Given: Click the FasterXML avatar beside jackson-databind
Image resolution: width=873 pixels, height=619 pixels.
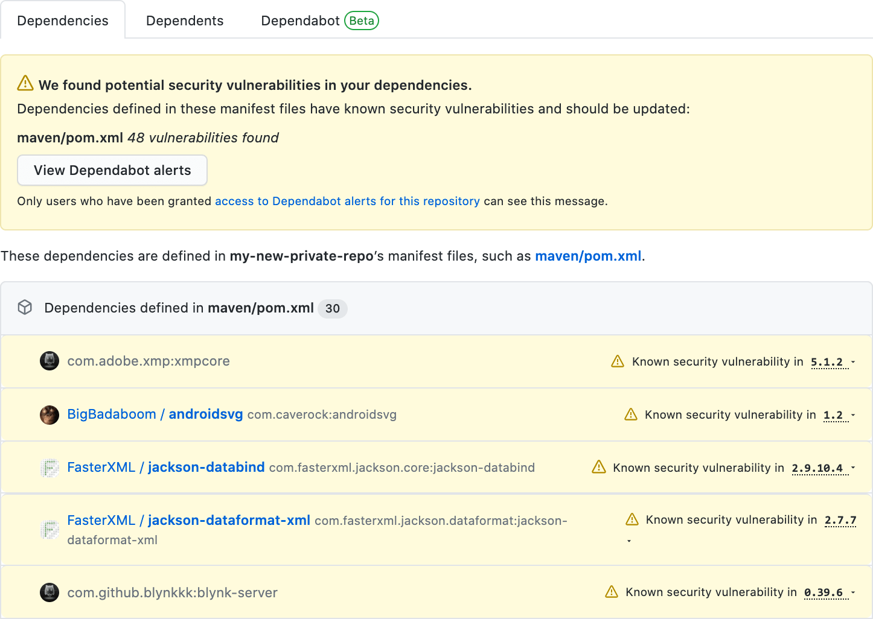Looking at the screenshot, I should (x=49, y=467).
